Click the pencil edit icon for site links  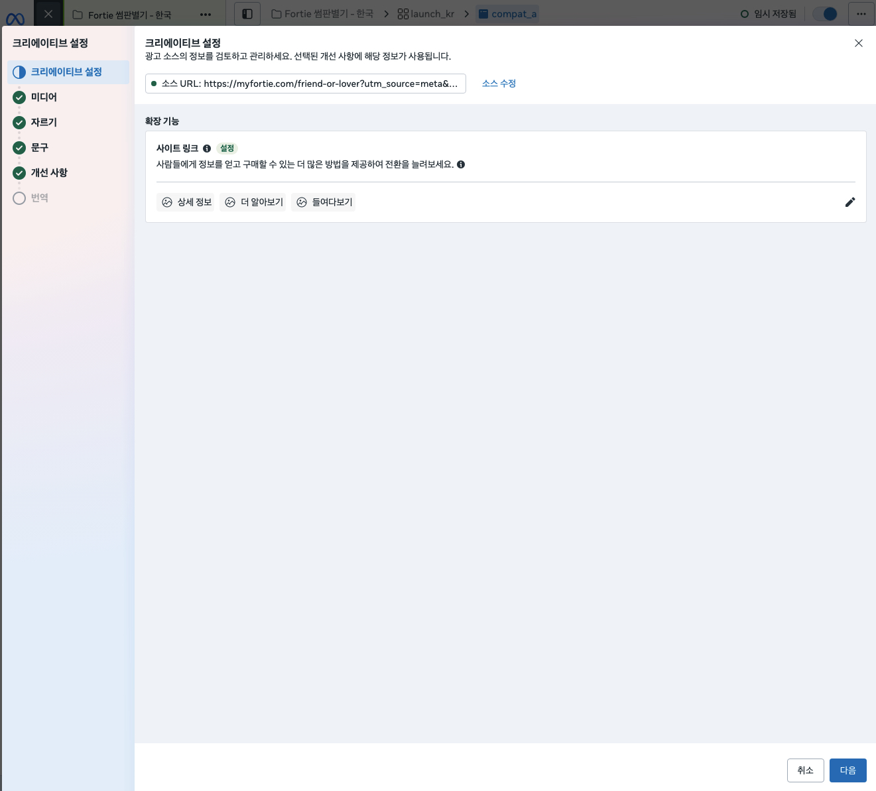tap(849, 202)
